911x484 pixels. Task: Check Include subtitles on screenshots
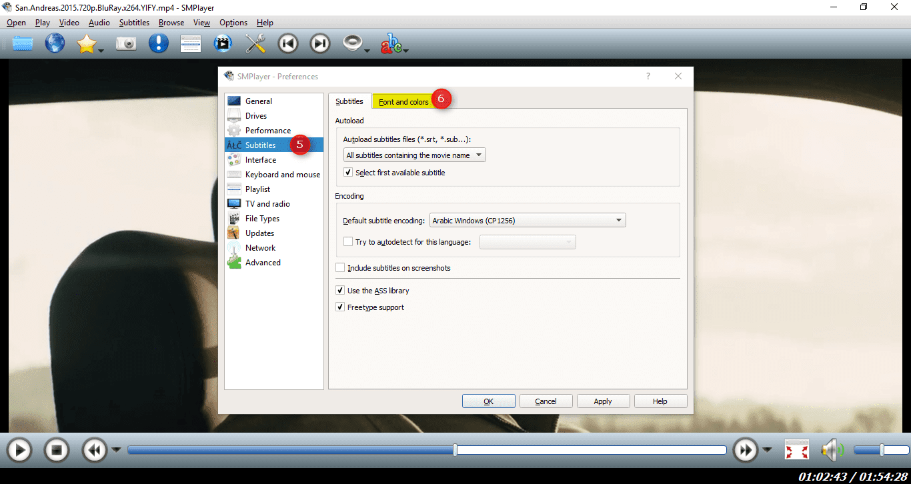[340, 268]
